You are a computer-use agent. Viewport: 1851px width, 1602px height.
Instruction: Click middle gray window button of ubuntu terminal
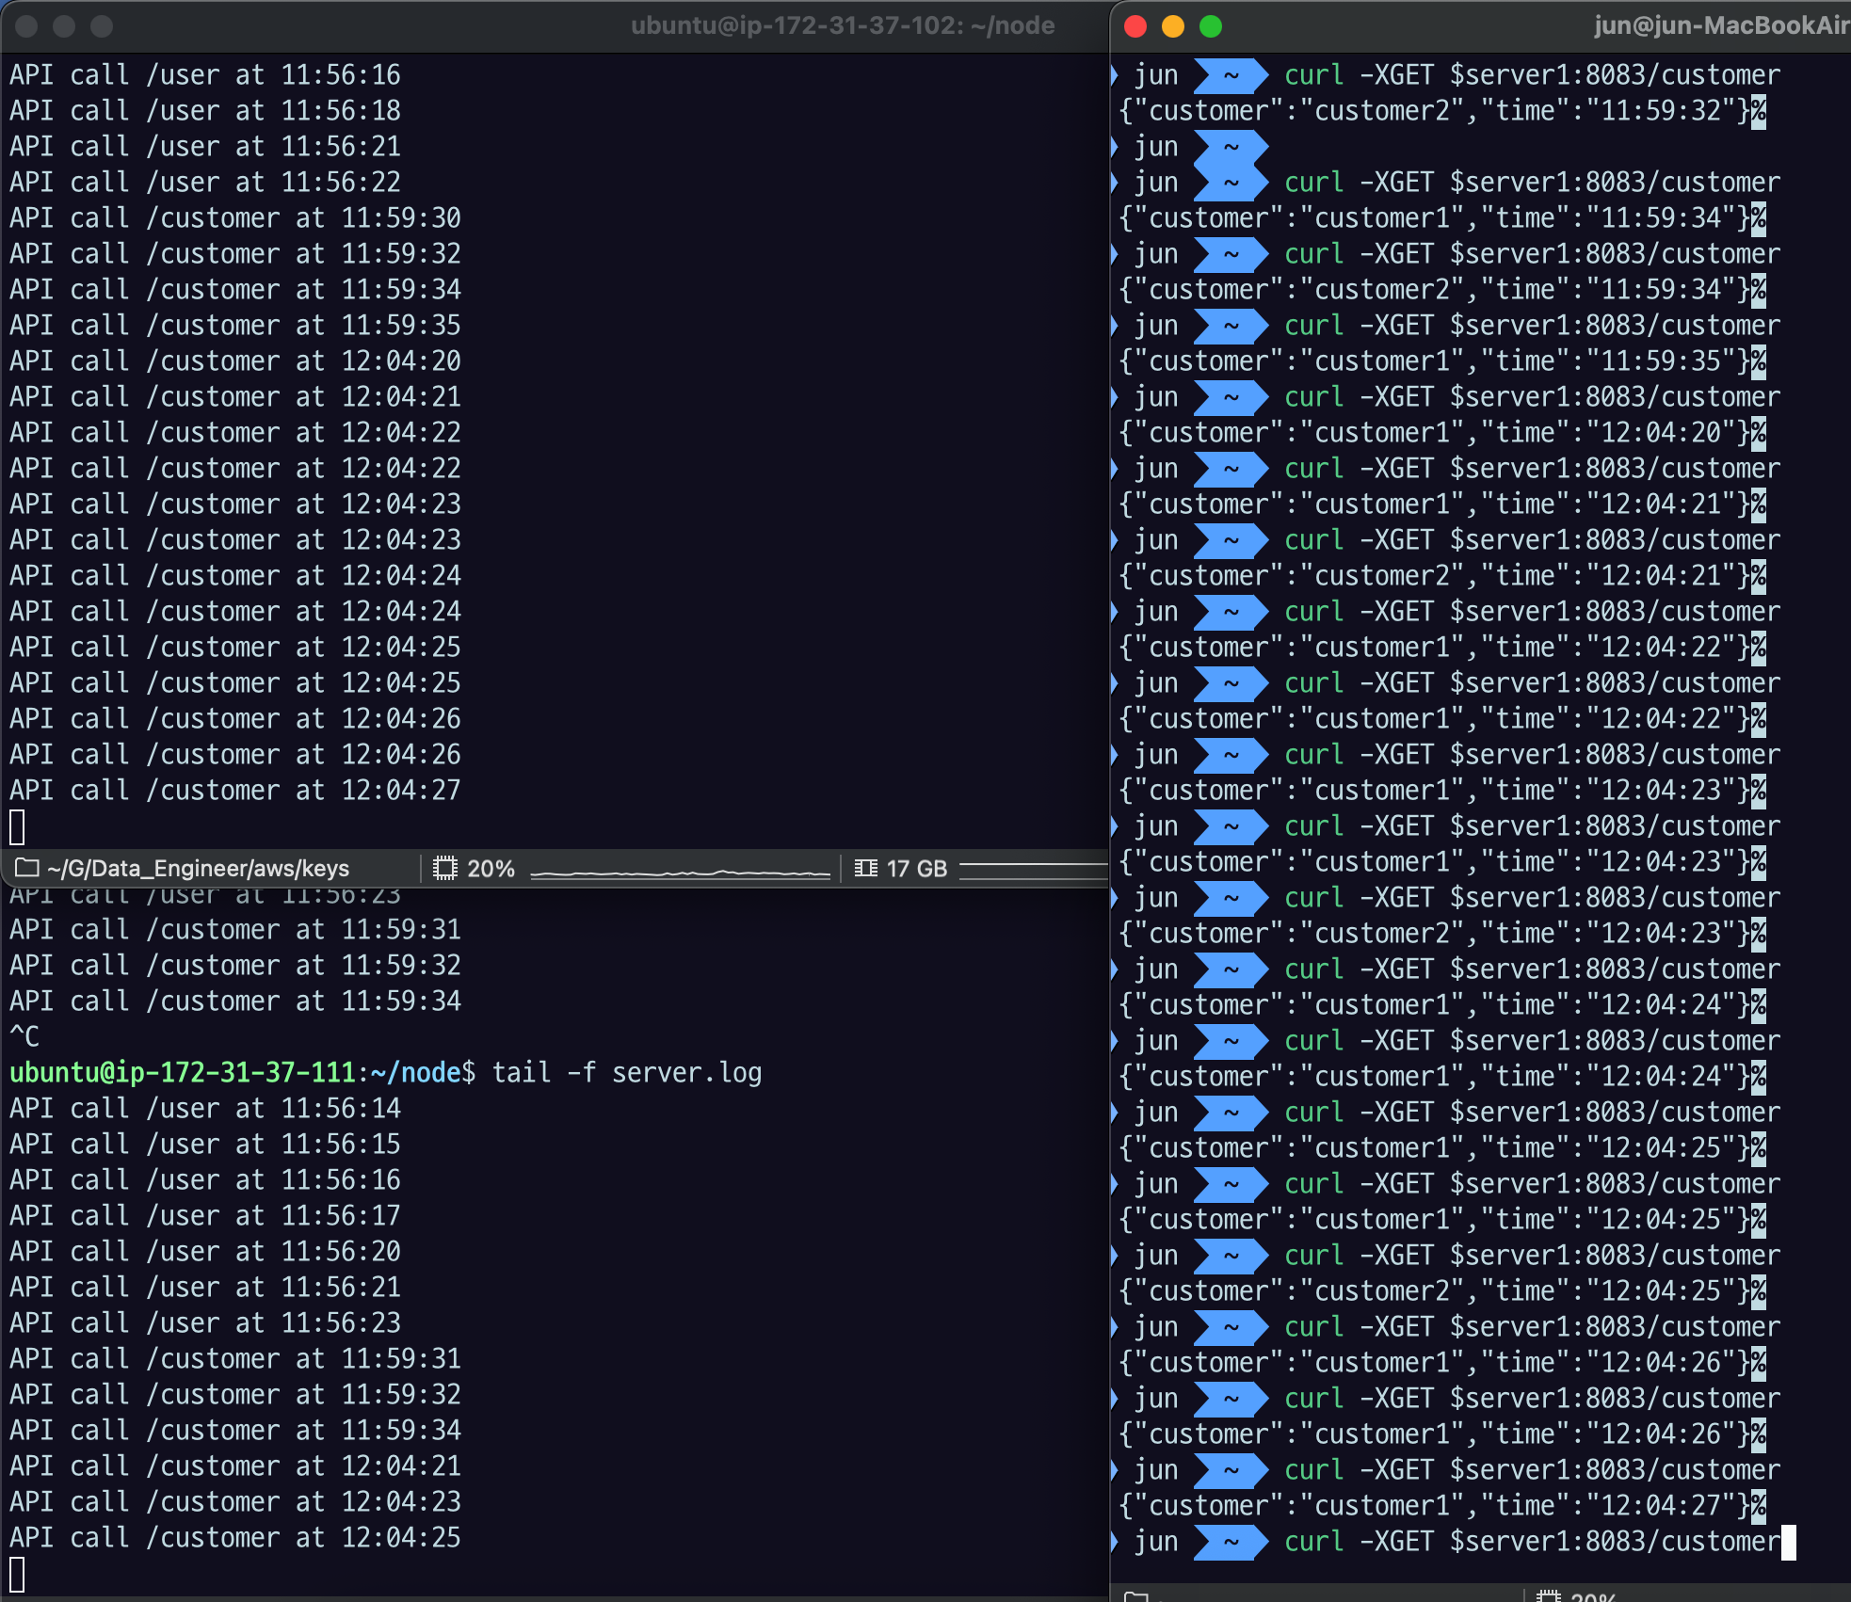click(x=64, y=26)
